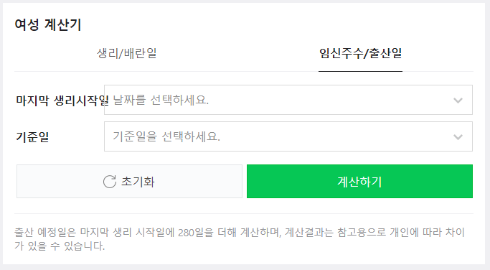Screen dimensions: 490x270
Task: Click the underlined active tab 임신주수/출산일
Action: [x=360, y=53]
